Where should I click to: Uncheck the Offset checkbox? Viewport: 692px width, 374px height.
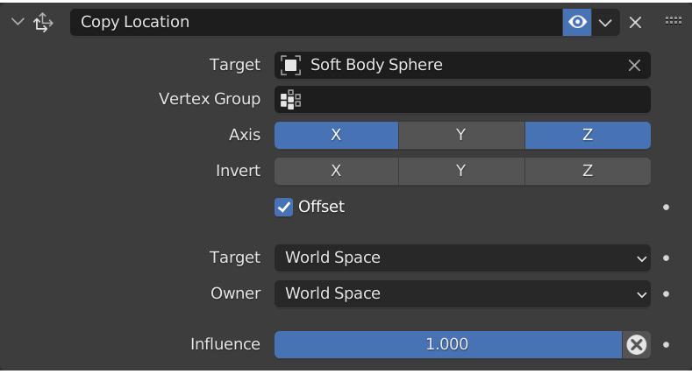[x=283, y=207]
